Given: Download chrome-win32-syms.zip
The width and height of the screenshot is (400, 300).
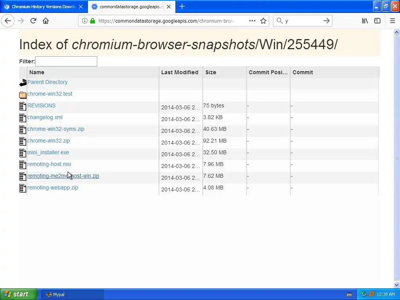Looking at the screenshot, I should 55,129.
